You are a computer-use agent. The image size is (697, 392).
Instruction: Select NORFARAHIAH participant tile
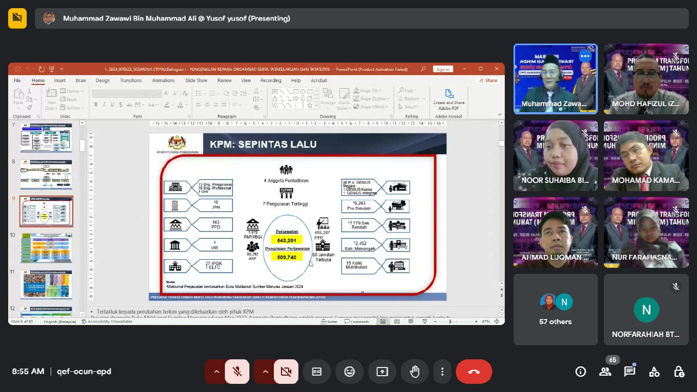646,309
